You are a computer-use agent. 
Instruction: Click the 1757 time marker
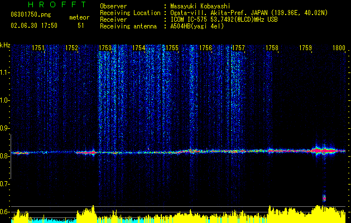pyautogui.click(x=239, y=48)
